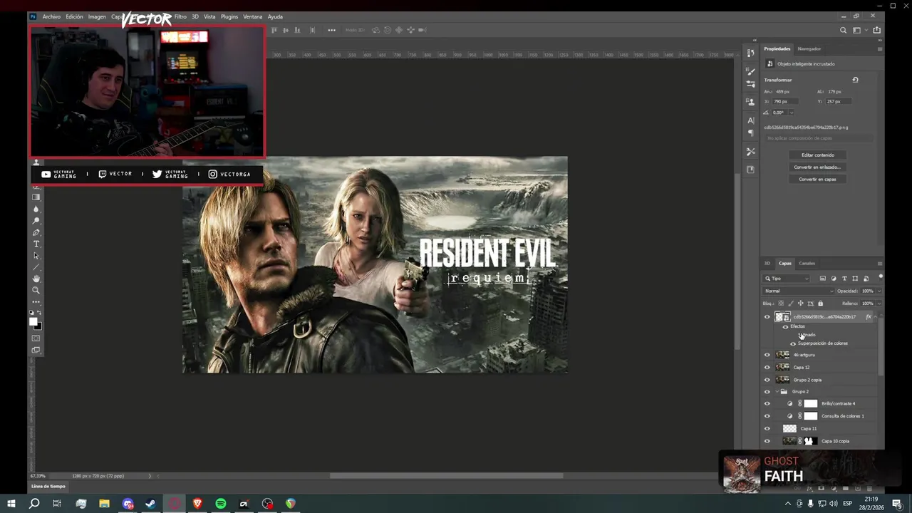Open the Imagen menu
Screen dimensions: 912x513
97,16
